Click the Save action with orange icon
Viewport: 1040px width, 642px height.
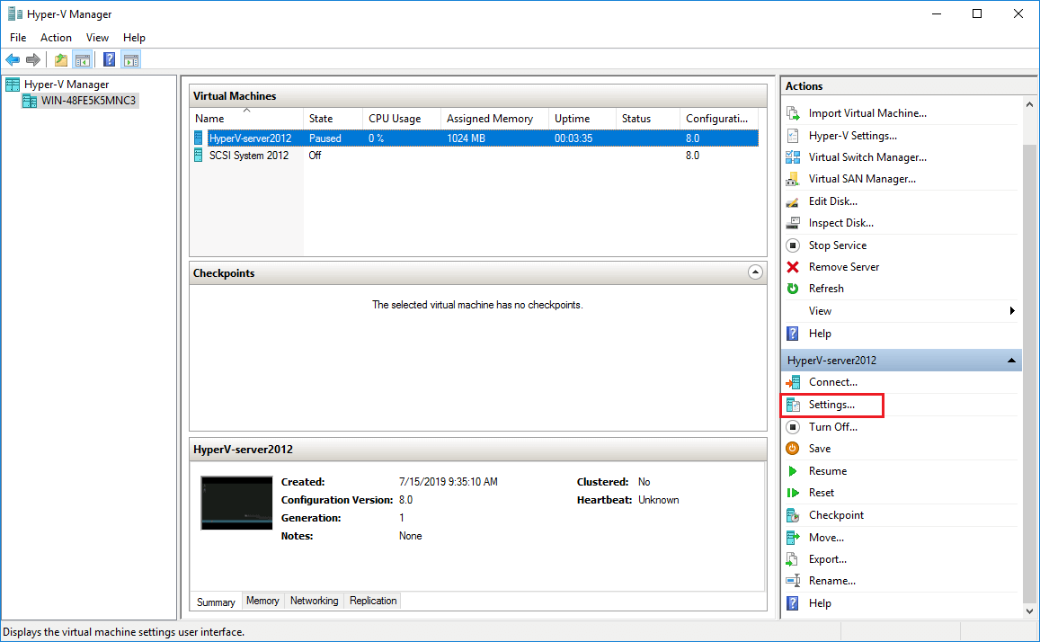819,449
